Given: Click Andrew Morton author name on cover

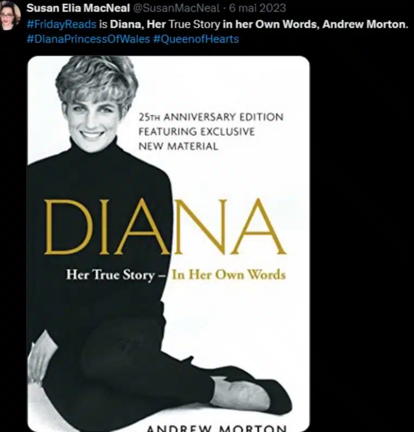Looking at the screenshot, I should 217,428.
